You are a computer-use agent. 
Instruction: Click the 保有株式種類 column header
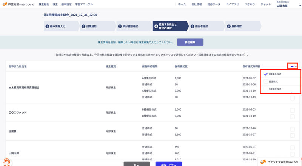(149, 67)
